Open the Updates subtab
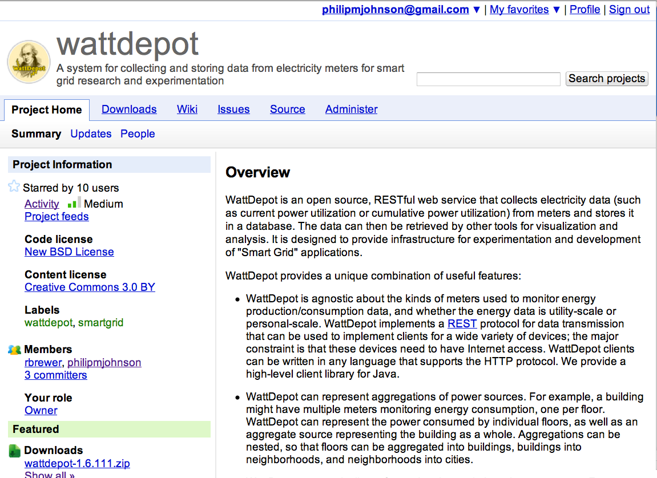The width and height of the screenshot is (657, 478). [91, 134]
